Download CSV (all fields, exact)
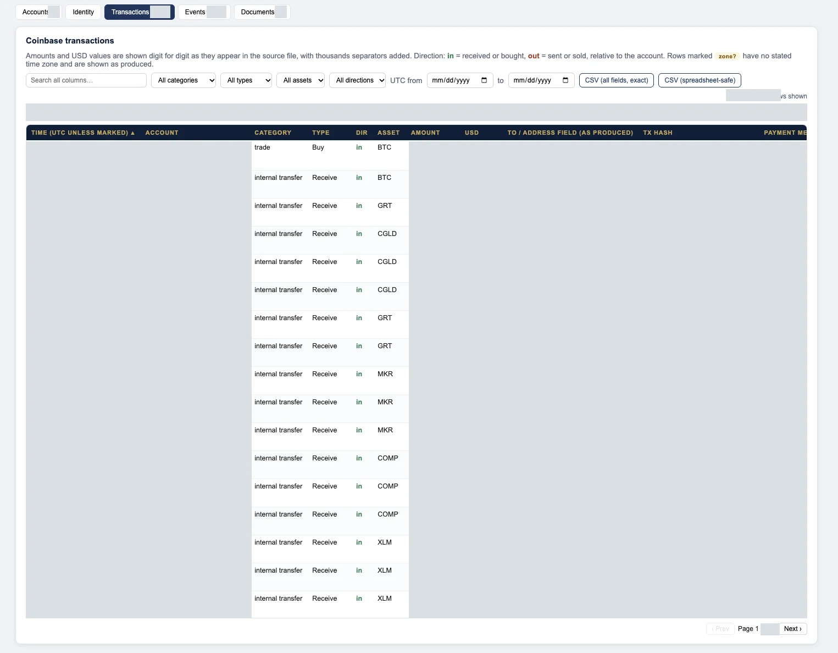Image resolution: width=838 pixels, height=653 pixels. pyautogui.click(x=617, y=80)
